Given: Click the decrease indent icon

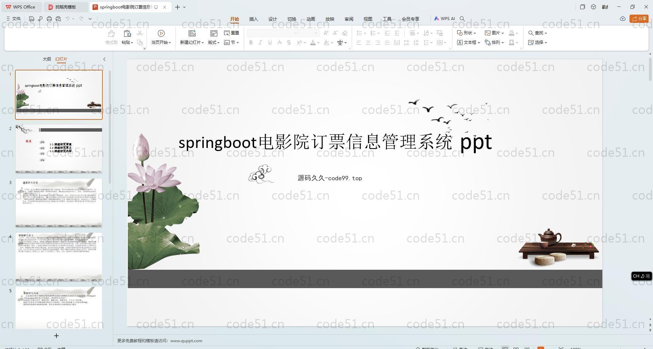Looking at the screenshot, I should [x=387, y=33].
